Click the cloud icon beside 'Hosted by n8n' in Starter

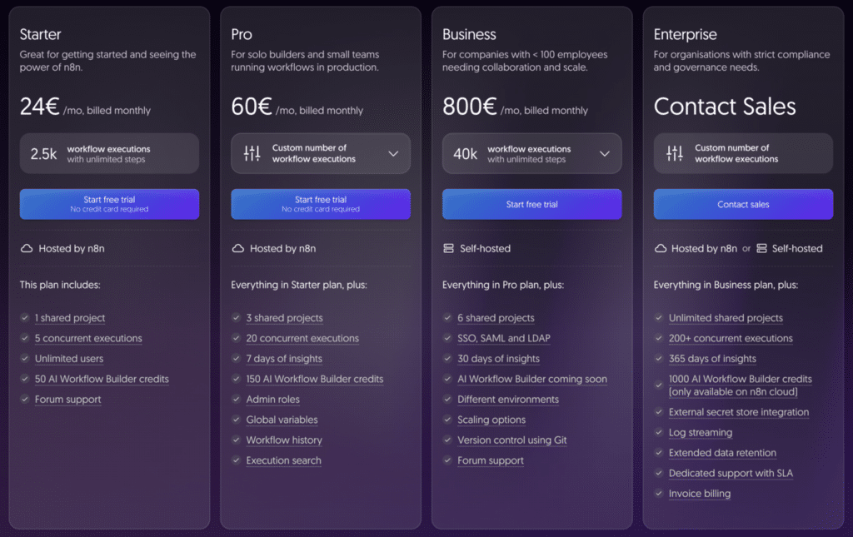[26, 248]
